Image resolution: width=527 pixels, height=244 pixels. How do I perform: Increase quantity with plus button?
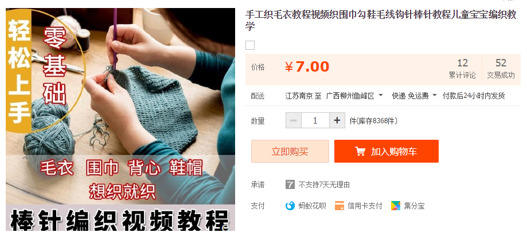[337, 120]
